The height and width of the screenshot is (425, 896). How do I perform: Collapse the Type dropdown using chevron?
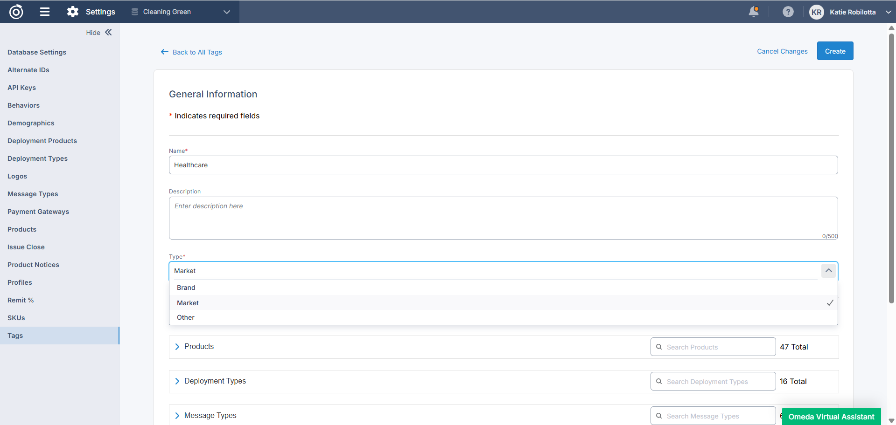pos(828,271)
